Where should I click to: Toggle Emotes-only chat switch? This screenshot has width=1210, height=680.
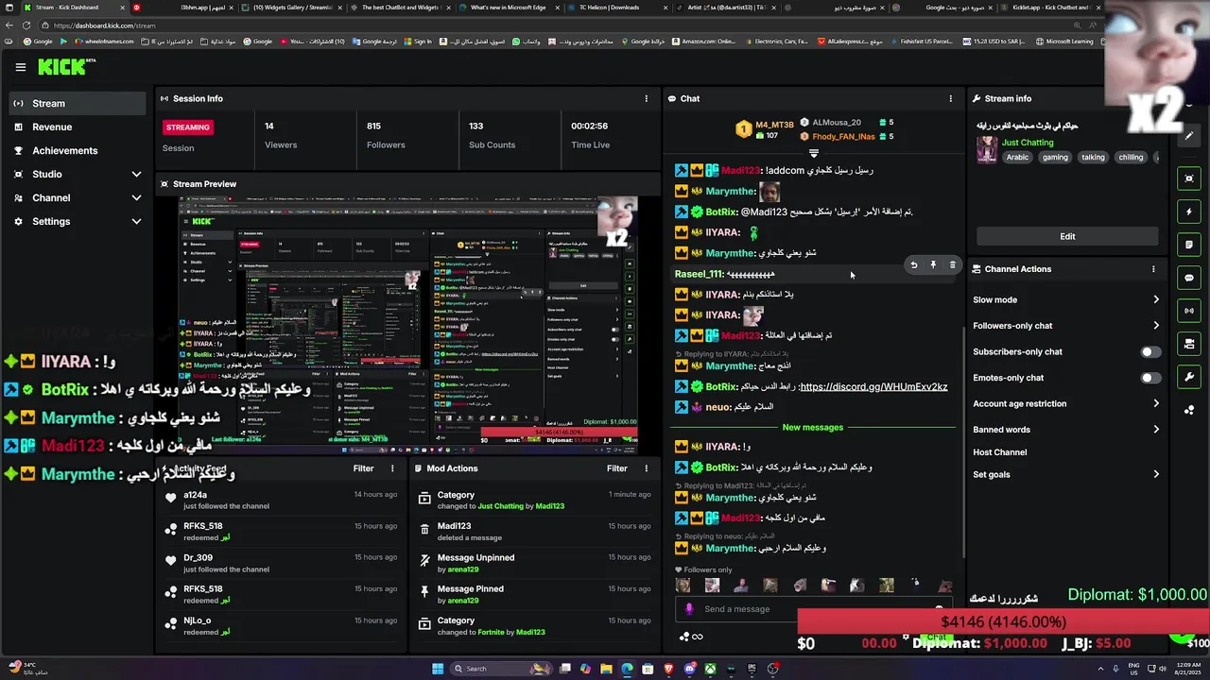1149,378
